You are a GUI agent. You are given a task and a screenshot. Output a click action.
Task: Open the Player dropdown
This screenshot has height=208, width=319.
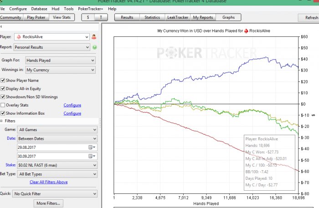coord(52,37)
